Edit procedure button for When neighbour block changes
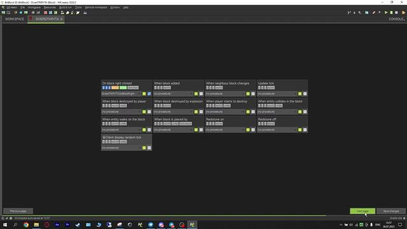The image size is (407, 229). click(x=253, y=94)
